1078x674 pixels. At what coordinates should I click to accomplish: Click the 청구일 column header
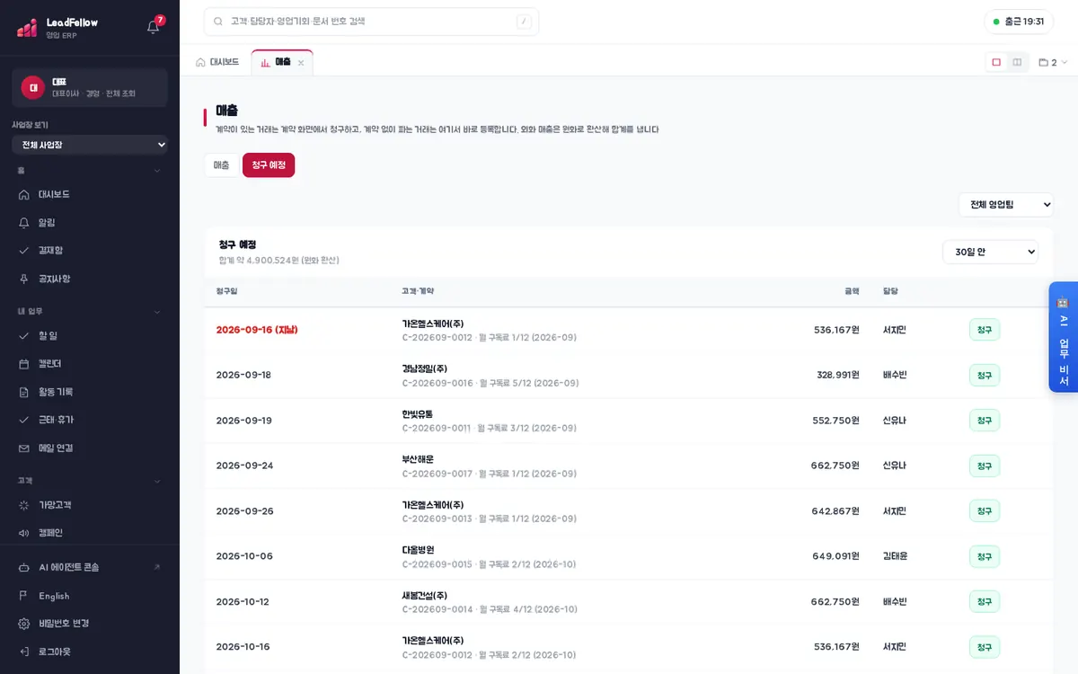(226, 291)
